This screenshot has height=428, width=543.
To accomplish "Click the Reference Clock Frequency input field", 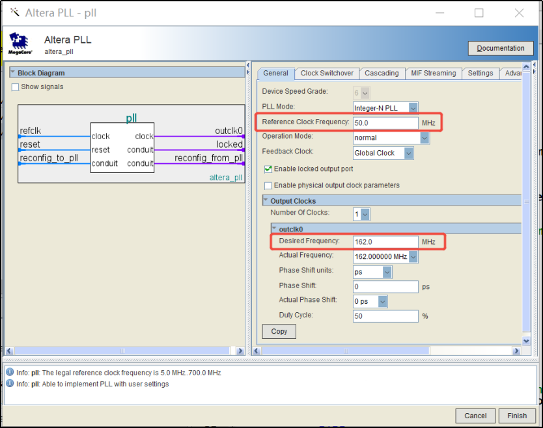I will click(385, 123).
